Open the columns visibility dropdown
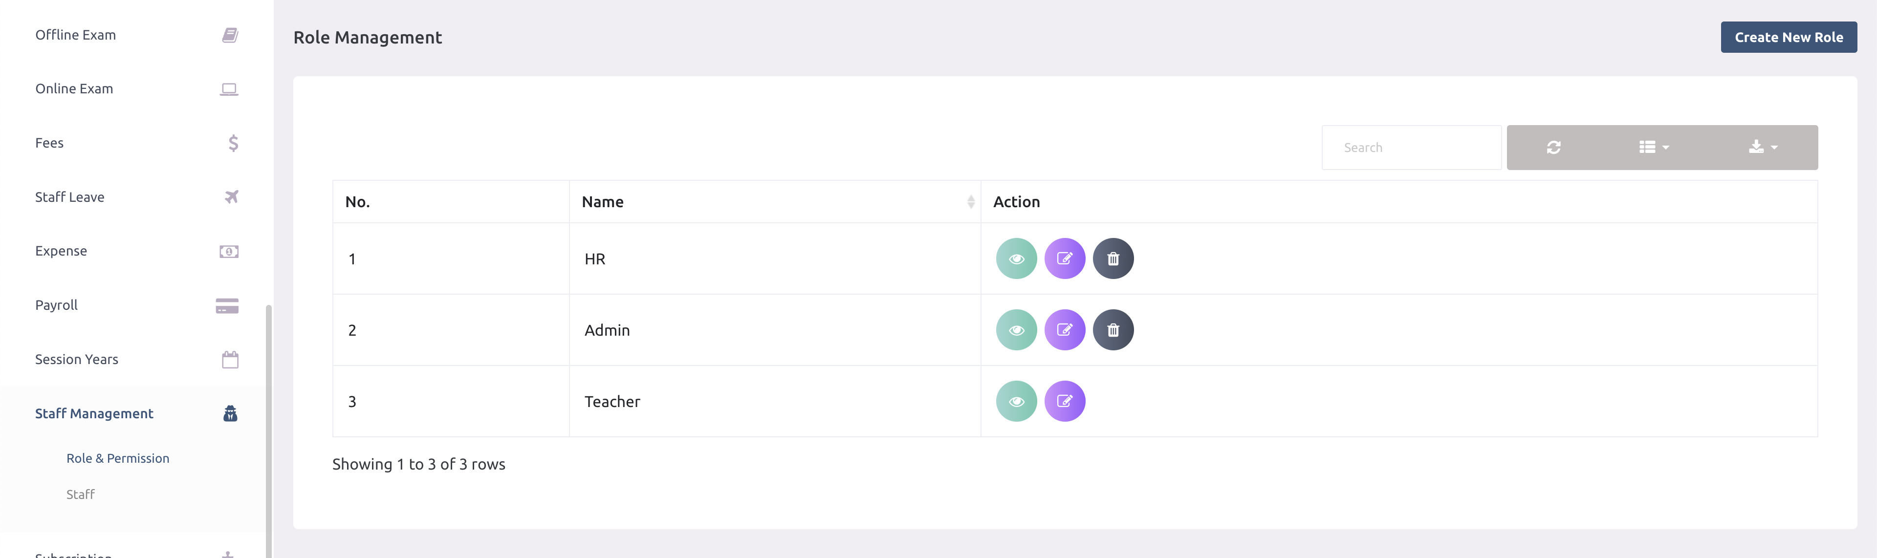 (x=1653, y=147)
